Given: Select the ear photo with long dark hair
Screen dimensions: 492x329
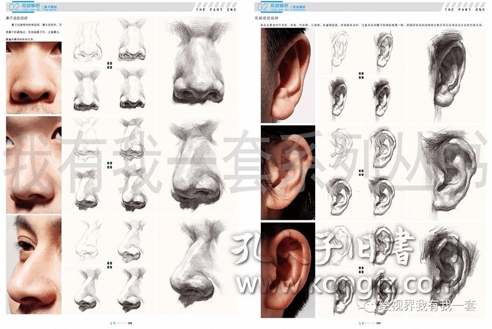Looking at the screenshot, I should tap(288, 173).
